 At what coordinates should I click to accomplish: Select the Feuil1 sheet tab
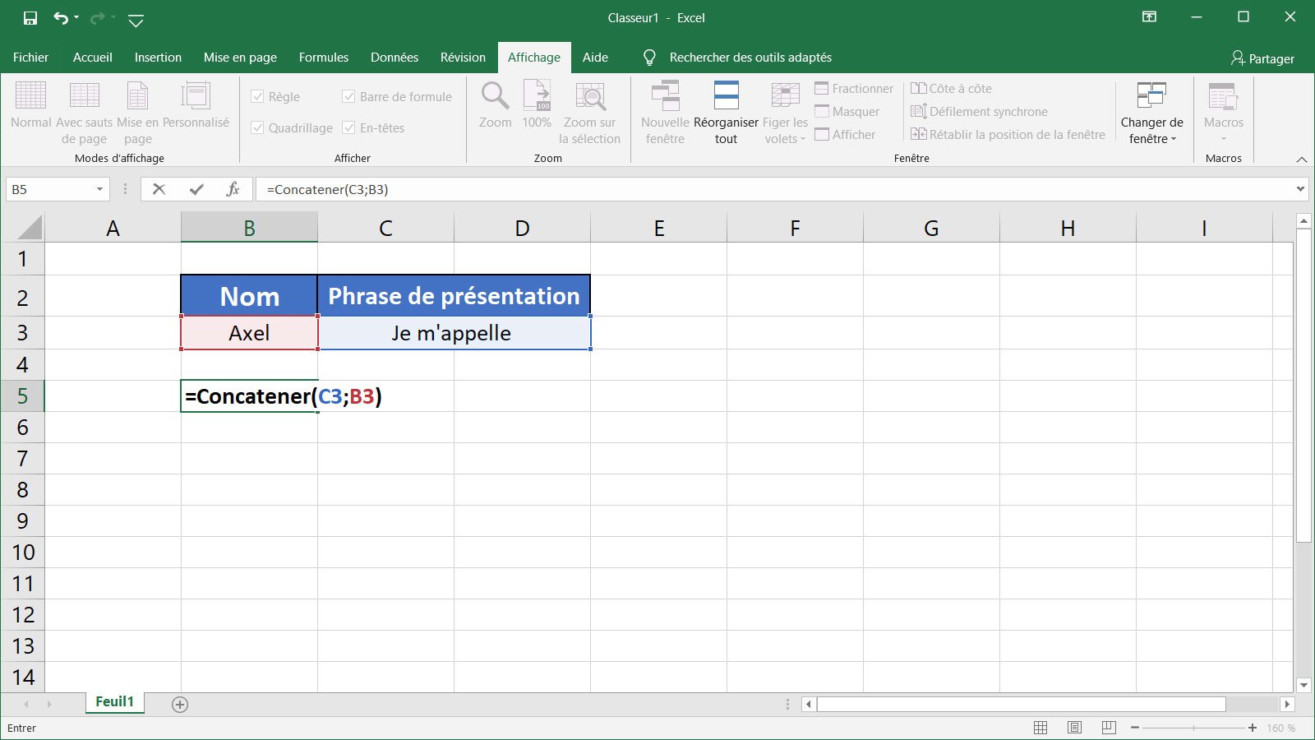[114, 702]
